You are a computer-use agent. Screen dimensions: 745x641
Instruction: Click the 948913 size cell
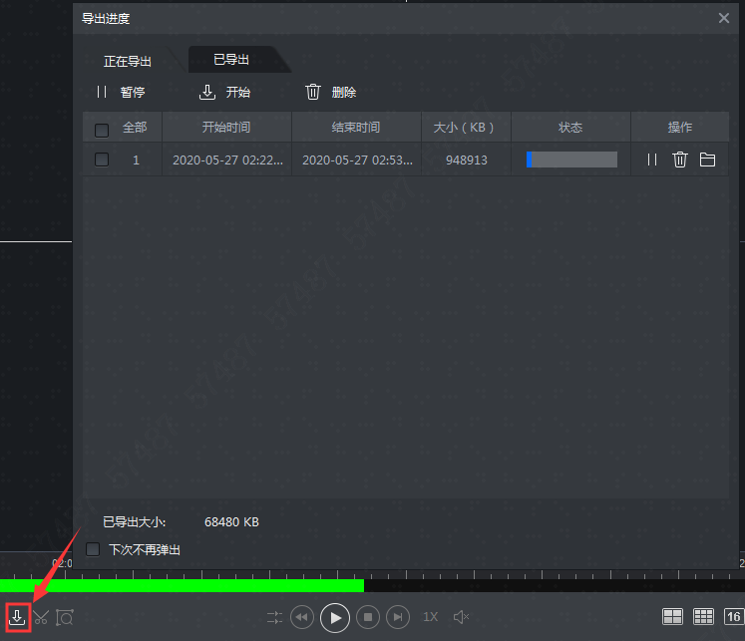[467, 160]
